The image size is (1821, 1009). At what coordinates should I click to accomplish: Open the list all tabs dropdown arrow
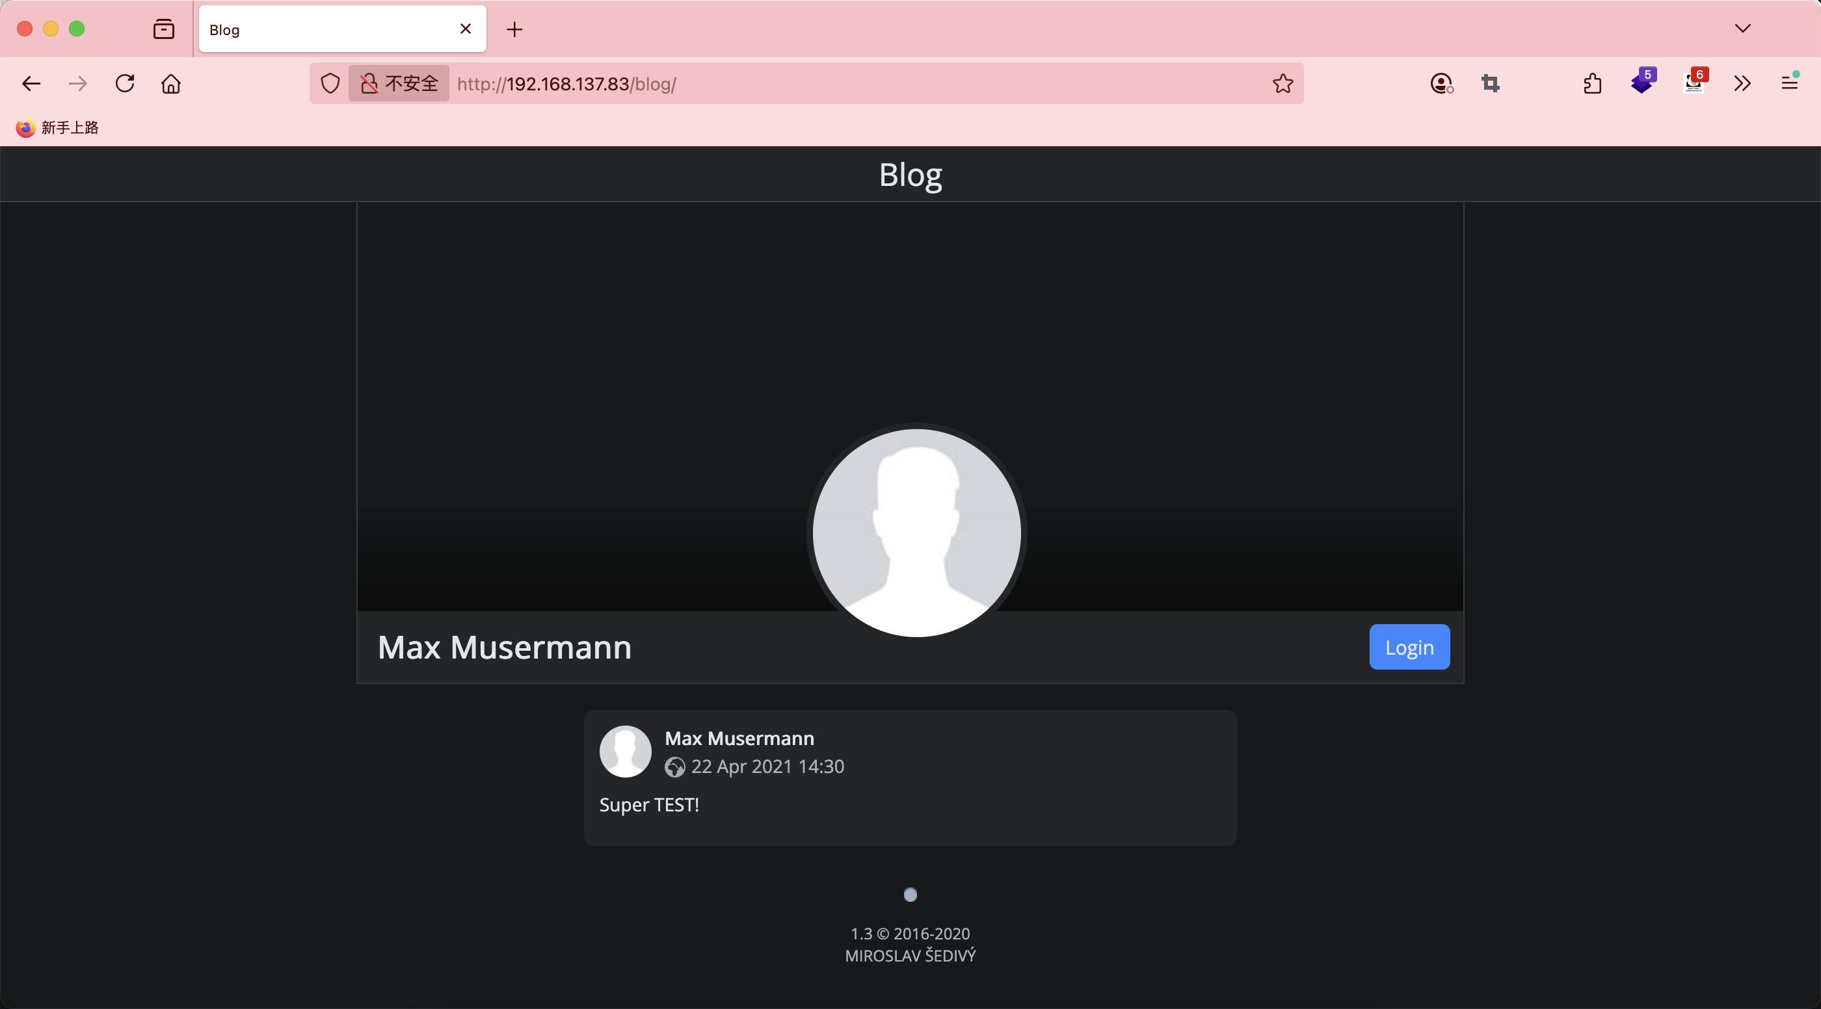1742,28
